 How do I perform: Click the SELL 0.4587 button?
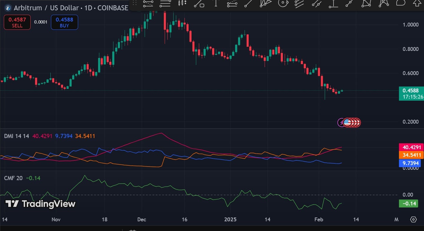17,22
